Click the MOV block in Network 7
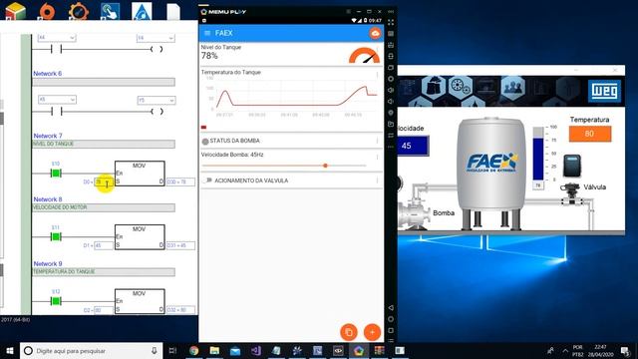 (x=140, y=174)
